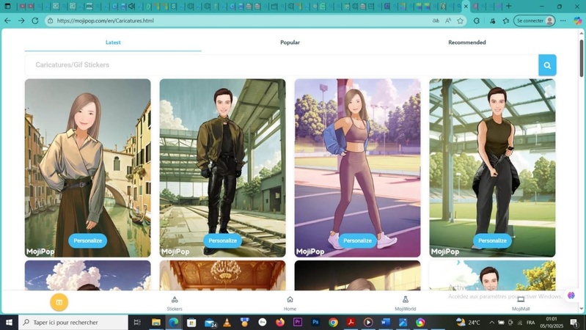
Task: Personalize the woman in Venice caricature
Action: click(x=88, y=241)
